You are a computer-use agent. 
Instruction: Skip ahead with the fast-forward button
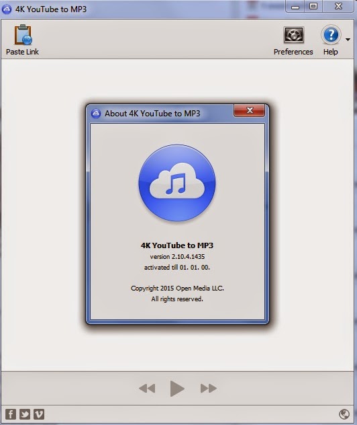coord(208,388)
